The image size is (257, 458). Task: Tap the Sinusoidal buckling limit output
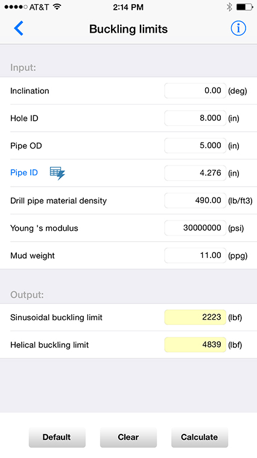tap(195, 317)
